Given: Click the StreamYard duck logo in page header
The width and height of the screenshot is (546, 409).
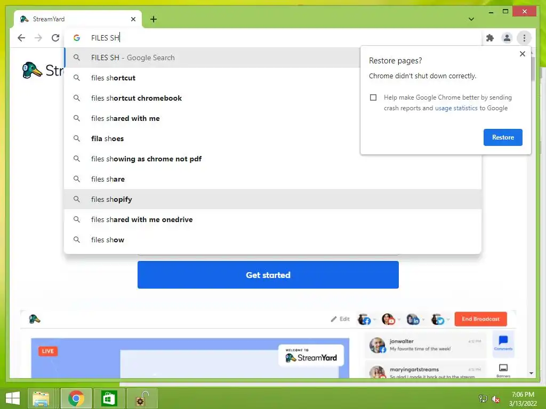Looking at the screenshot, I should click(32, 70).
